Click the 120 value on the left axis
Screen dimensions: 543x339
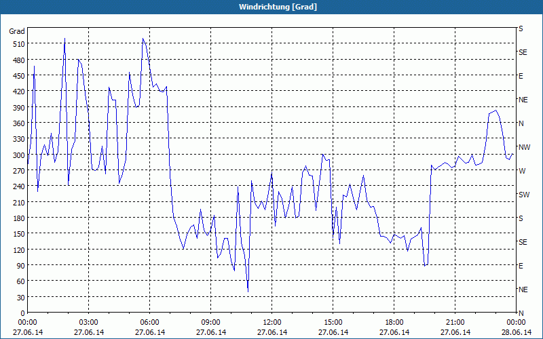(19, 250)
